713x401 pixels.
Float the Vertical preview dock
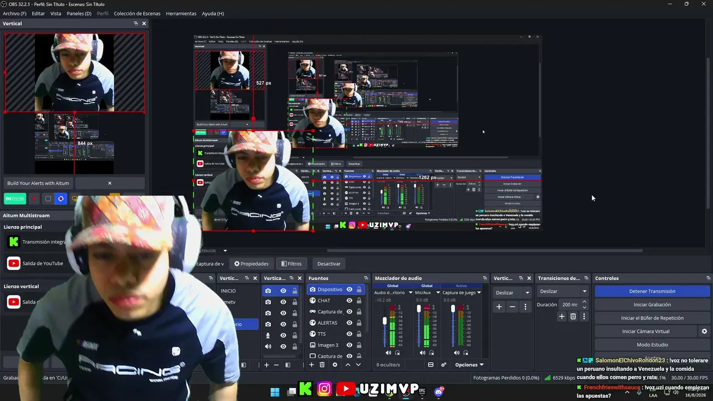136,23
